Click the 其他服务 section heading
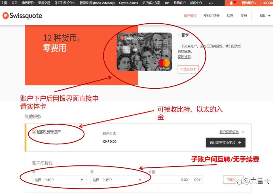This screenshot has width=273, height=193. (x=33, y=116)
